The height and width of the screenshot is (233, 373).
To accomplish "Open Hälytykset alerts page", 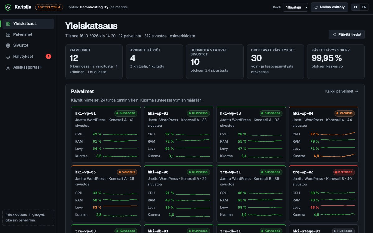I will pos(28,57).
